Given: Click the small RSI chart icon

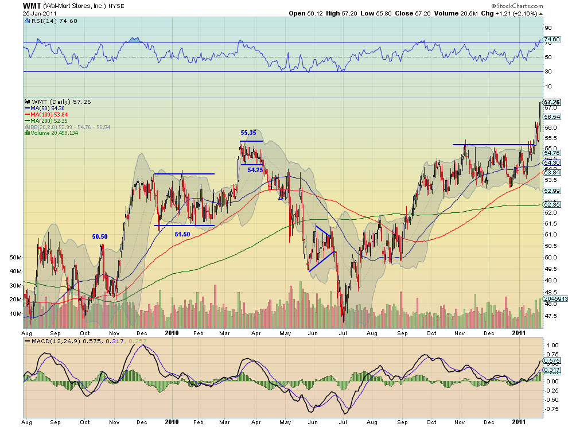Looking at the screenshot, I should [27, 21].
